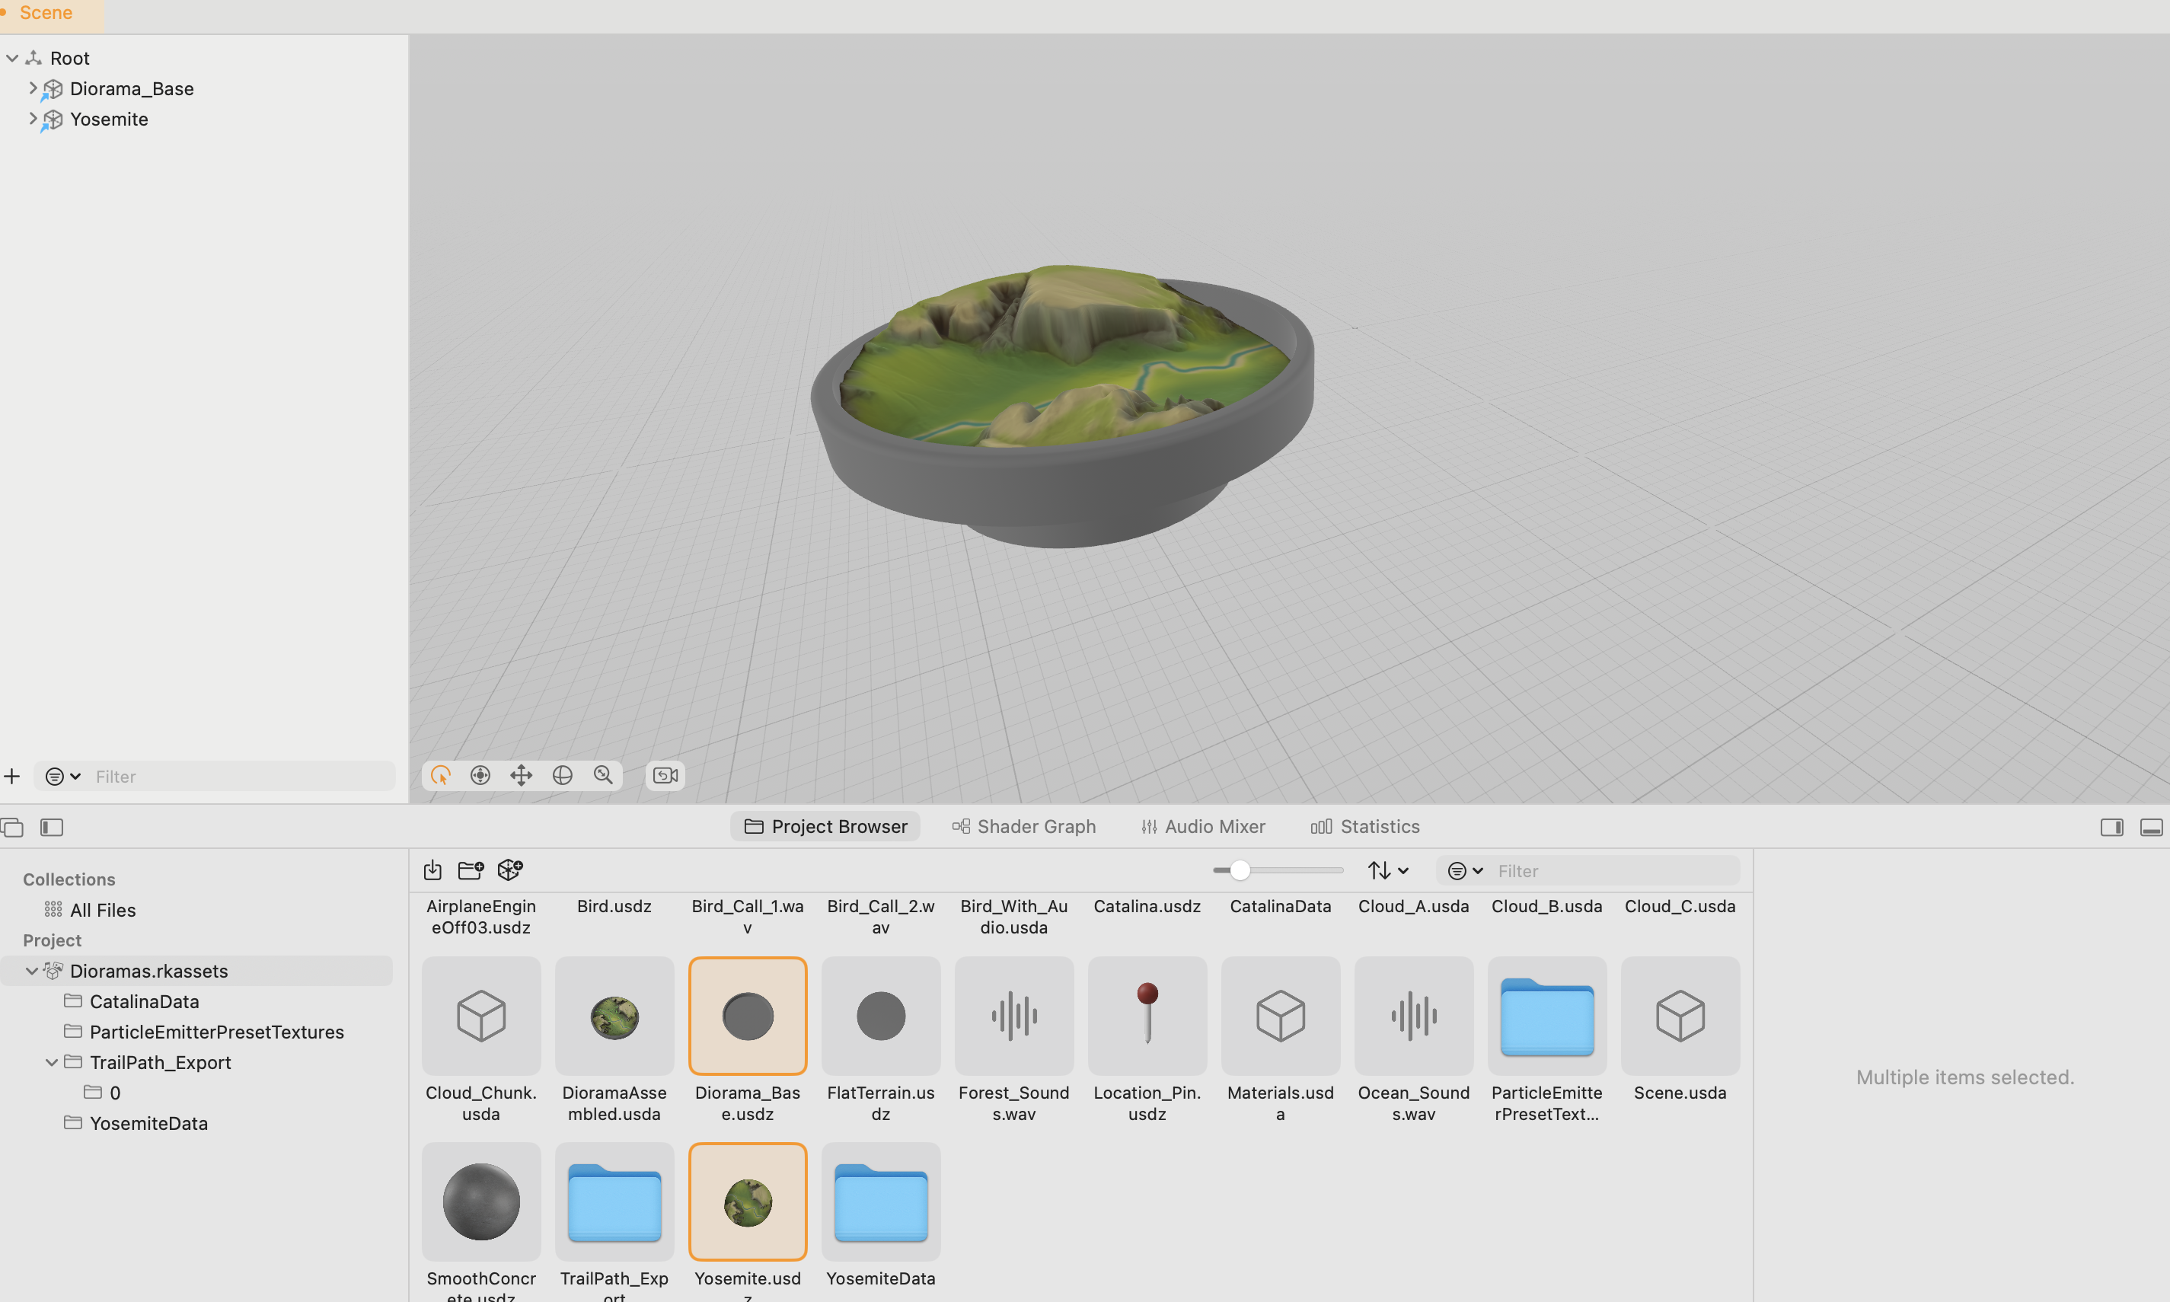
Task: Open the sort order dropdown
Action: pos(1387,870)
